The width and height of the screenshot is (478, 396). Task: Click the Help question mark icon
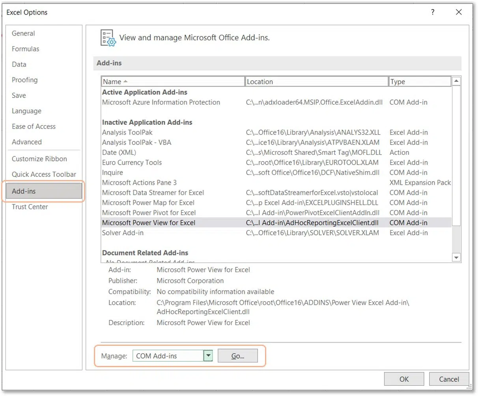[x=433, y=12]
